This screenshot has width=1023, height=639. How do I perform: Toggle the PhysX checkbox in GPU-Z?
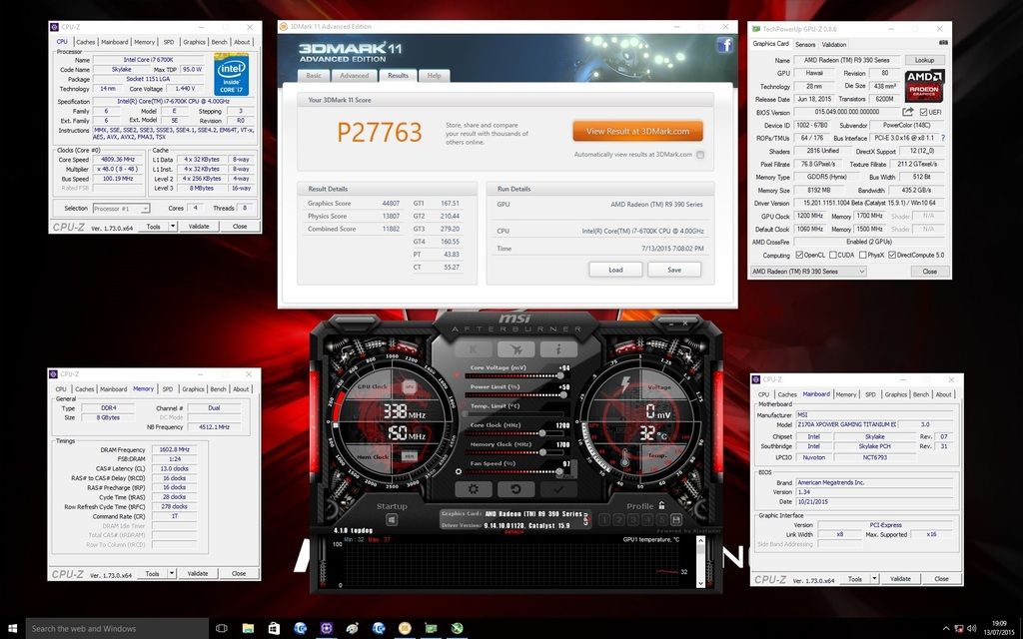[863, 255]
